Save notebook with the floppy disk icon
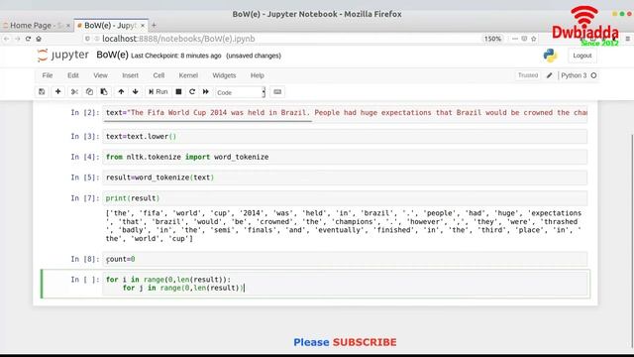The height and width of the screenshot is (357, 634). pos(42,92)
